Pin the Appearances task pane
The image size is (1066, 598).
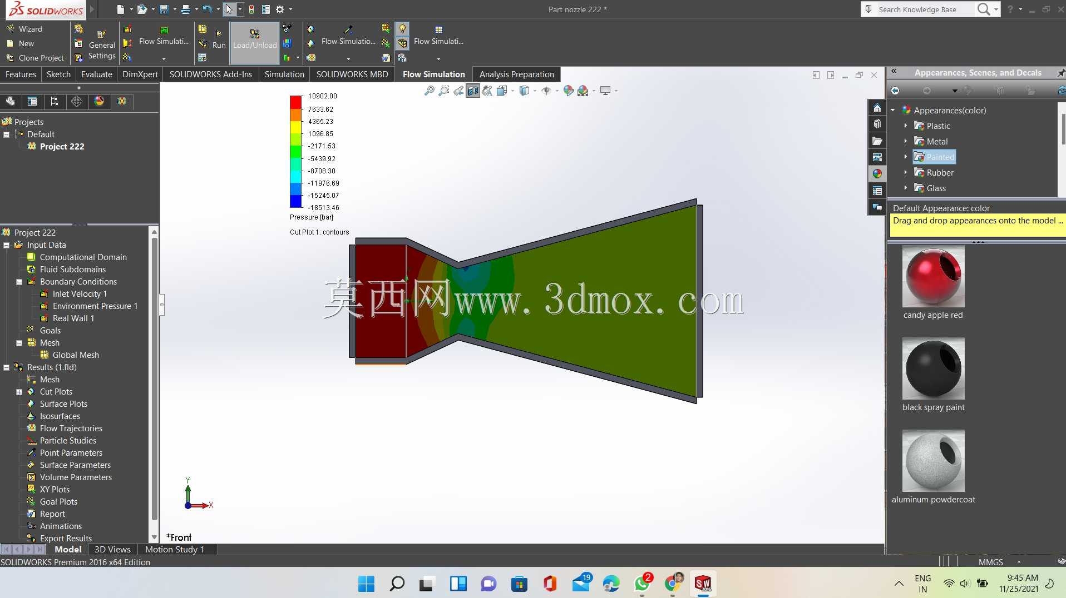click(x=1060, y=73)
